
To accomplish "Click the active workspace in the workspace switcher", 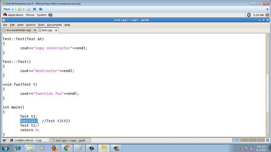I will [x=235, y=140].
